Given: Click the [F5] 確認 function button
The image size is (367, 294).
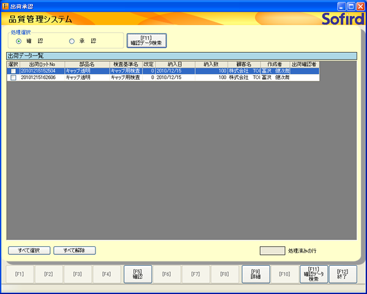Looking at the screenshot, I should (138, 274).
